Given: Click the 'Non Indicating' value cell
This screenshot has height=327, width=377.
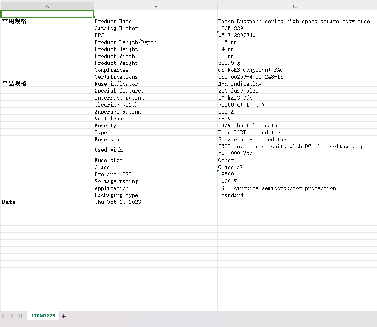Looking at the screenshot, I should coord(295,84).
